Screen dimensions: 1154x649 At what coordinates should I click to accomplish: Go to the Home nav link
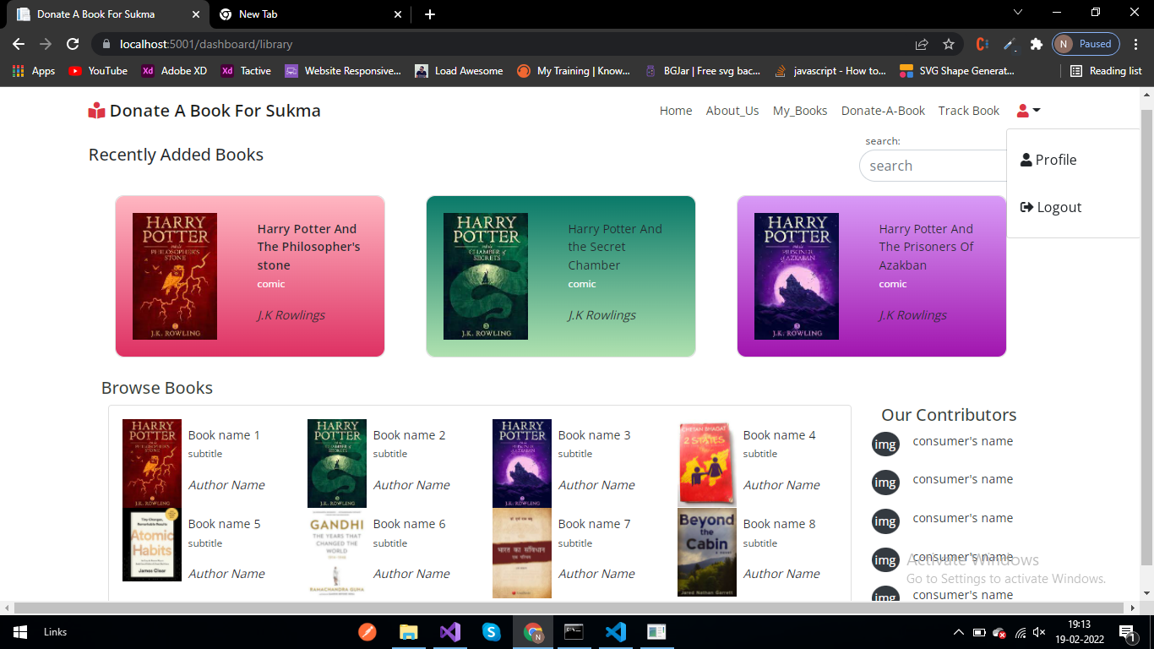pyautogui.click(x=676, y=111)
